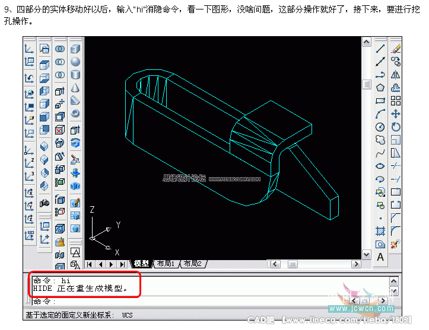Select the Rotate modify tool
The image size is (429, 330).
pos(396,127)
